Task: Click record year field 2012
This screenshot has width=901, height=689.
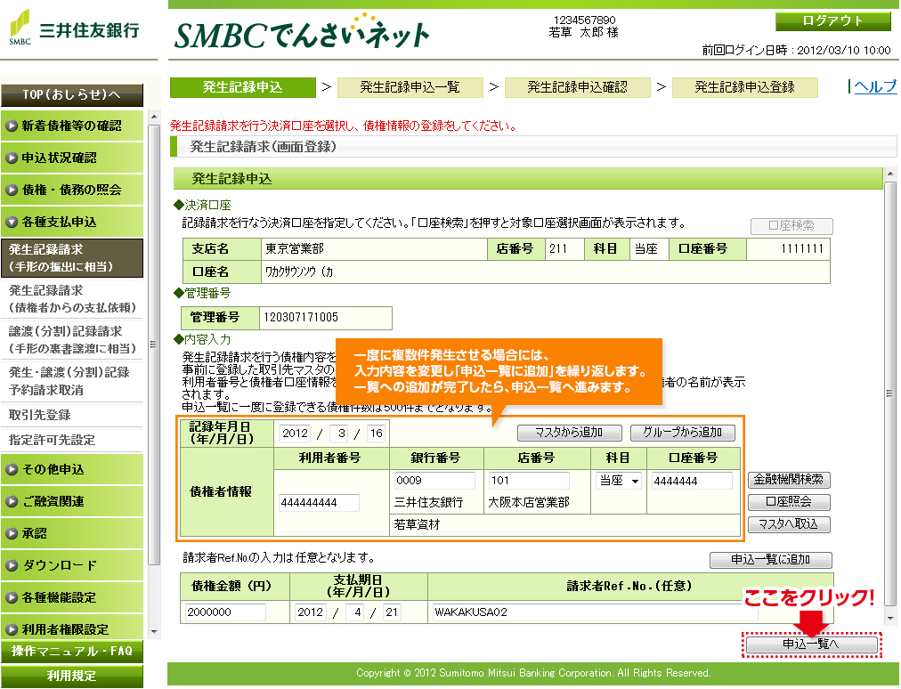Action: point(295,434)
